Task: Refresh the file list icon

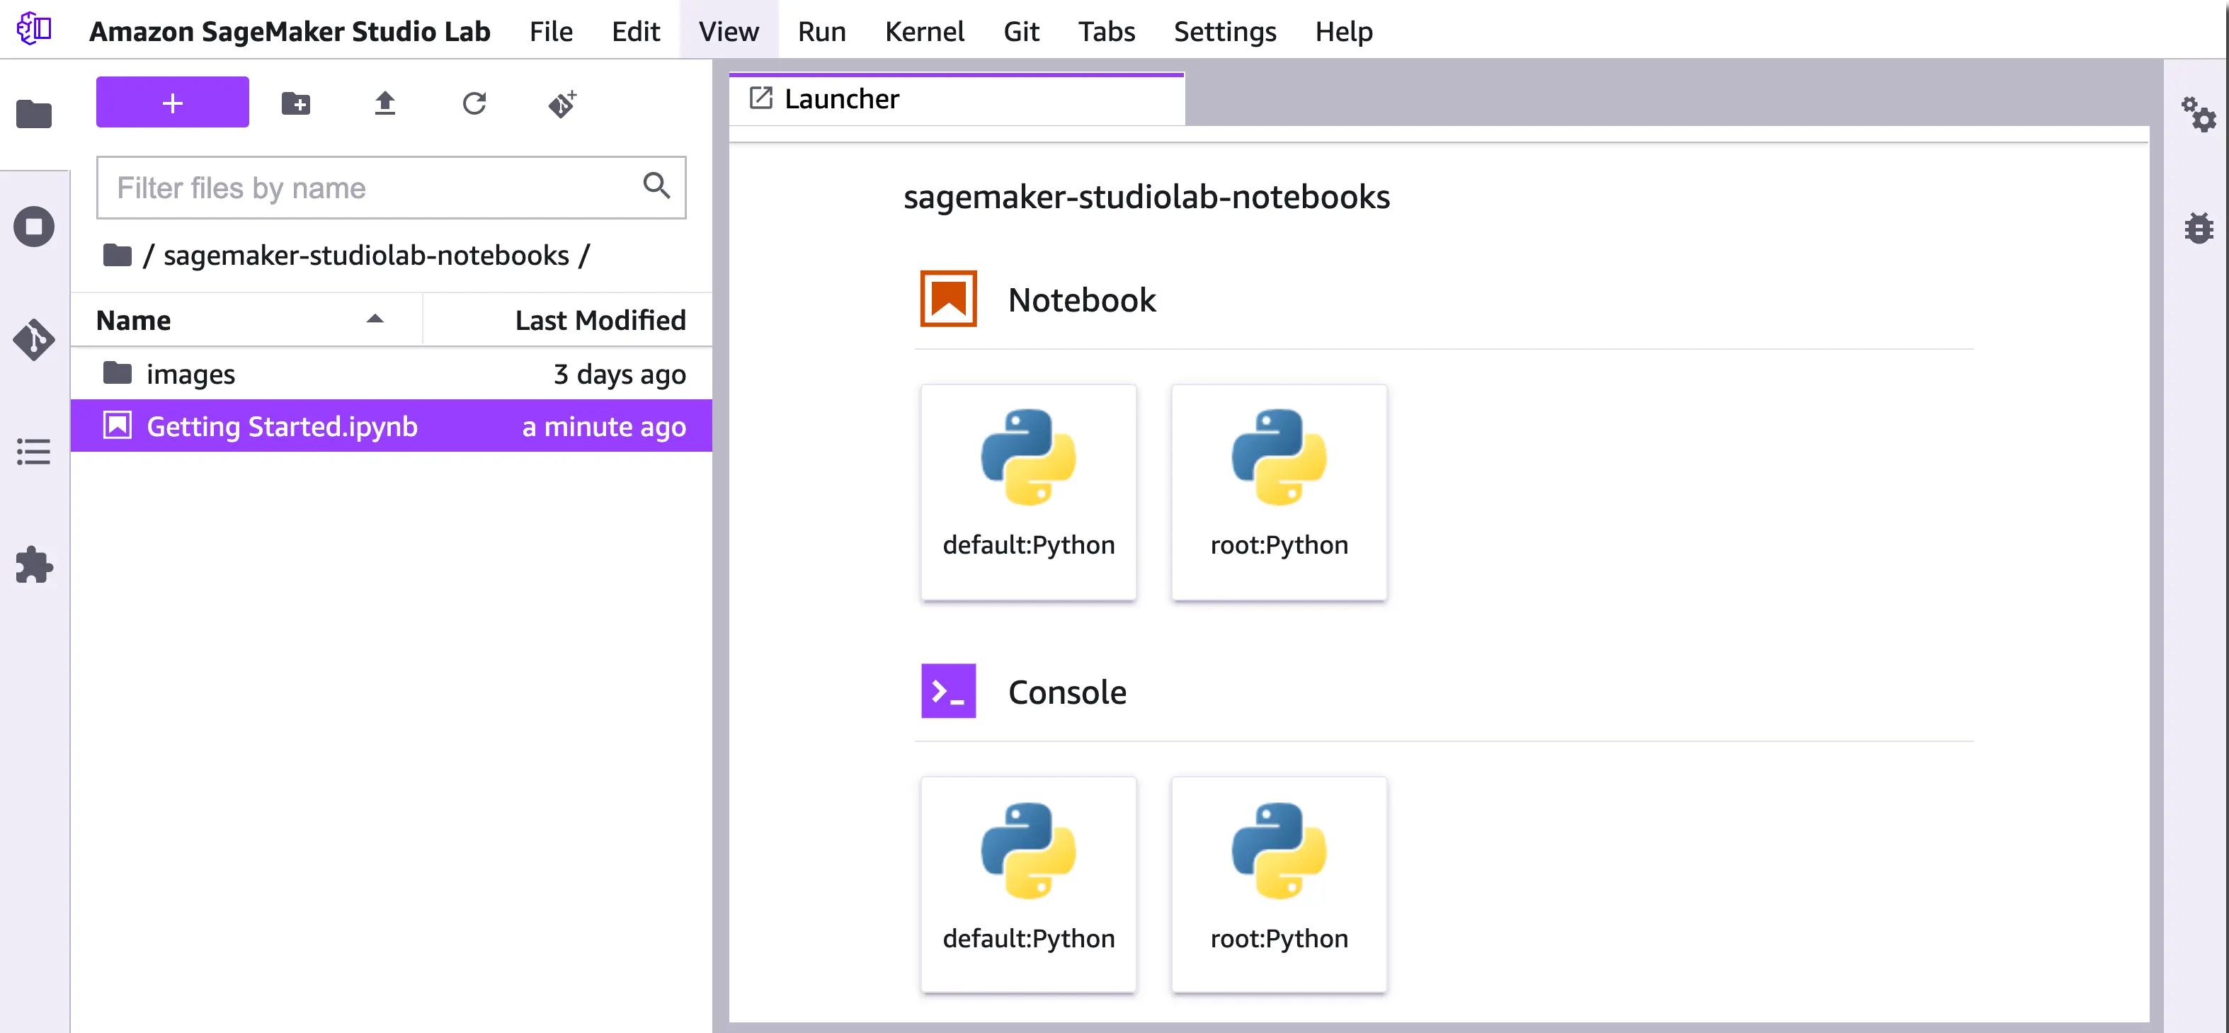Action: click(x=474, y=104)
